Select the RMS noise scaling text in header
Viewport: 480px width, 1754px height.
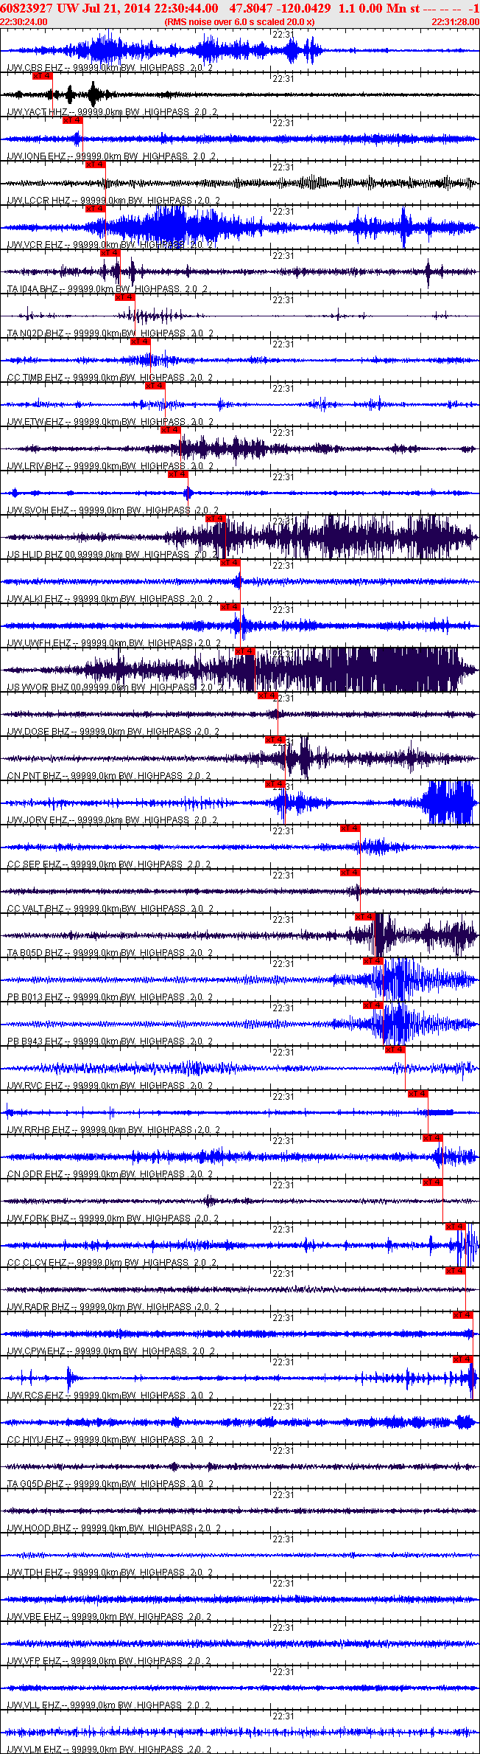(240, 22)
